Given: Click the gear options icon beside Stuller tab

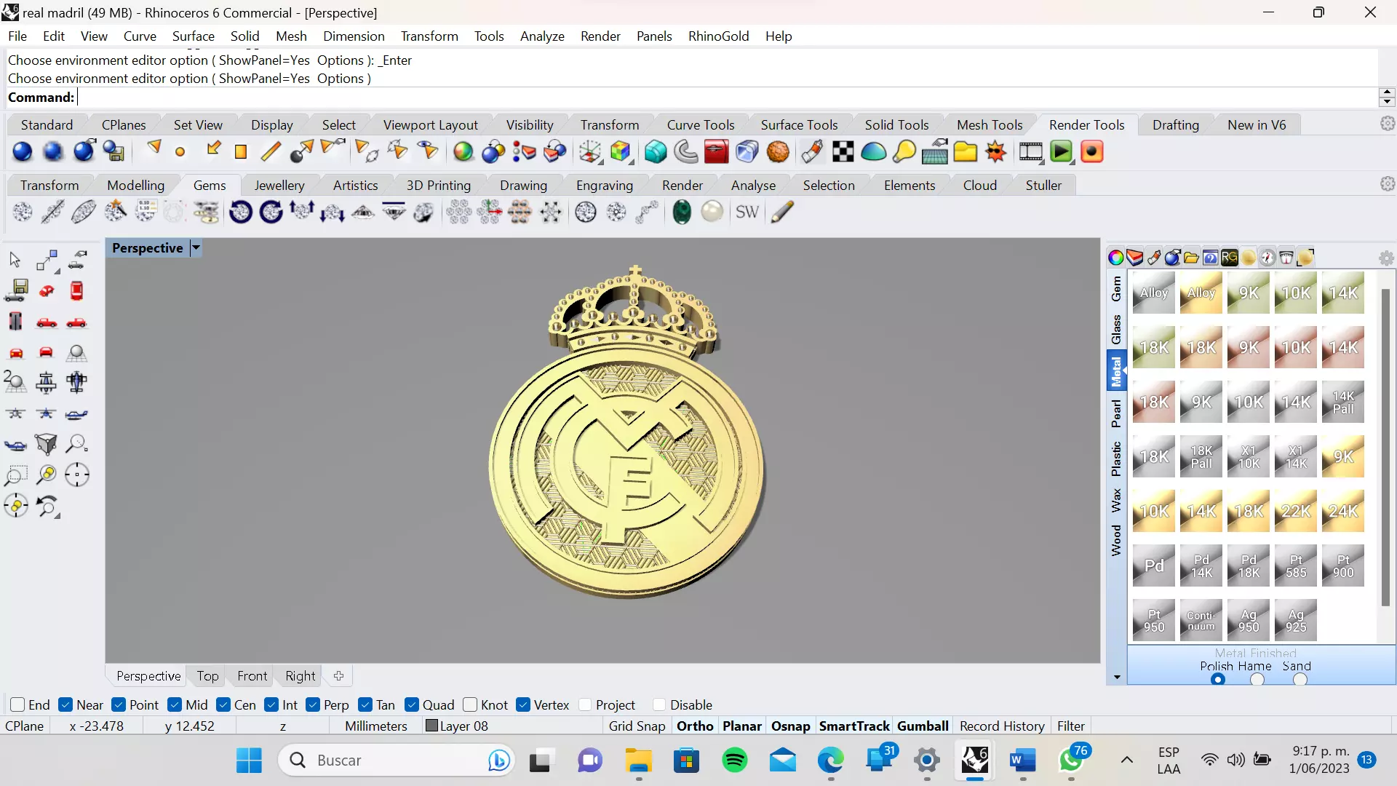Looking at the screenshot, I should pyautogui.click(x=1387, y=184).
